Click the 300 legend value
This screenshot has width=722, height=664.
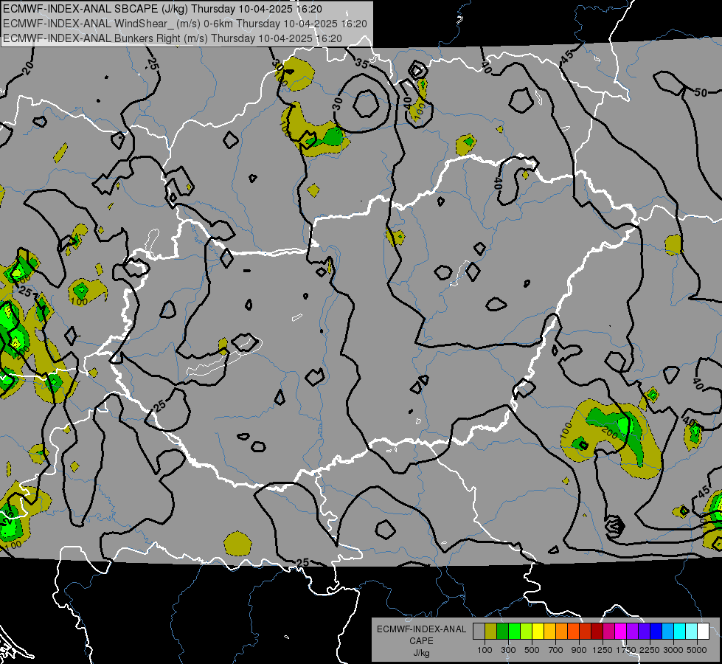508,650
